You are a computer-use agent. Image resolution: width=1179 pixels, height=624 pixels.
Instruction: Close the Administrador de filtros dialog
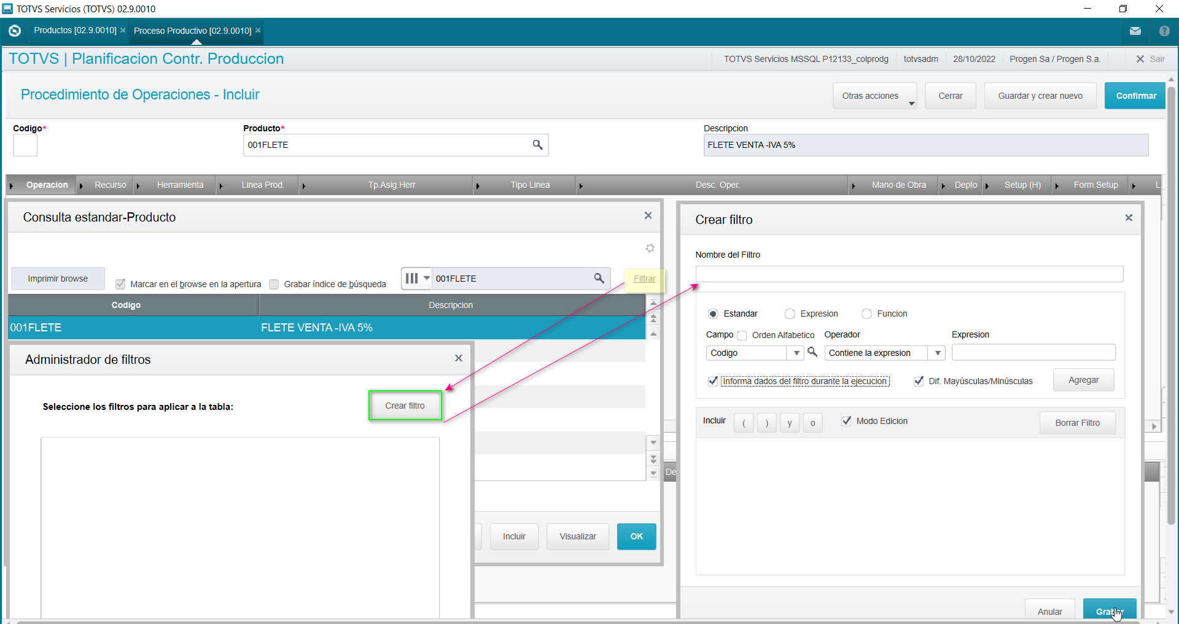click(x=459, y=358)
